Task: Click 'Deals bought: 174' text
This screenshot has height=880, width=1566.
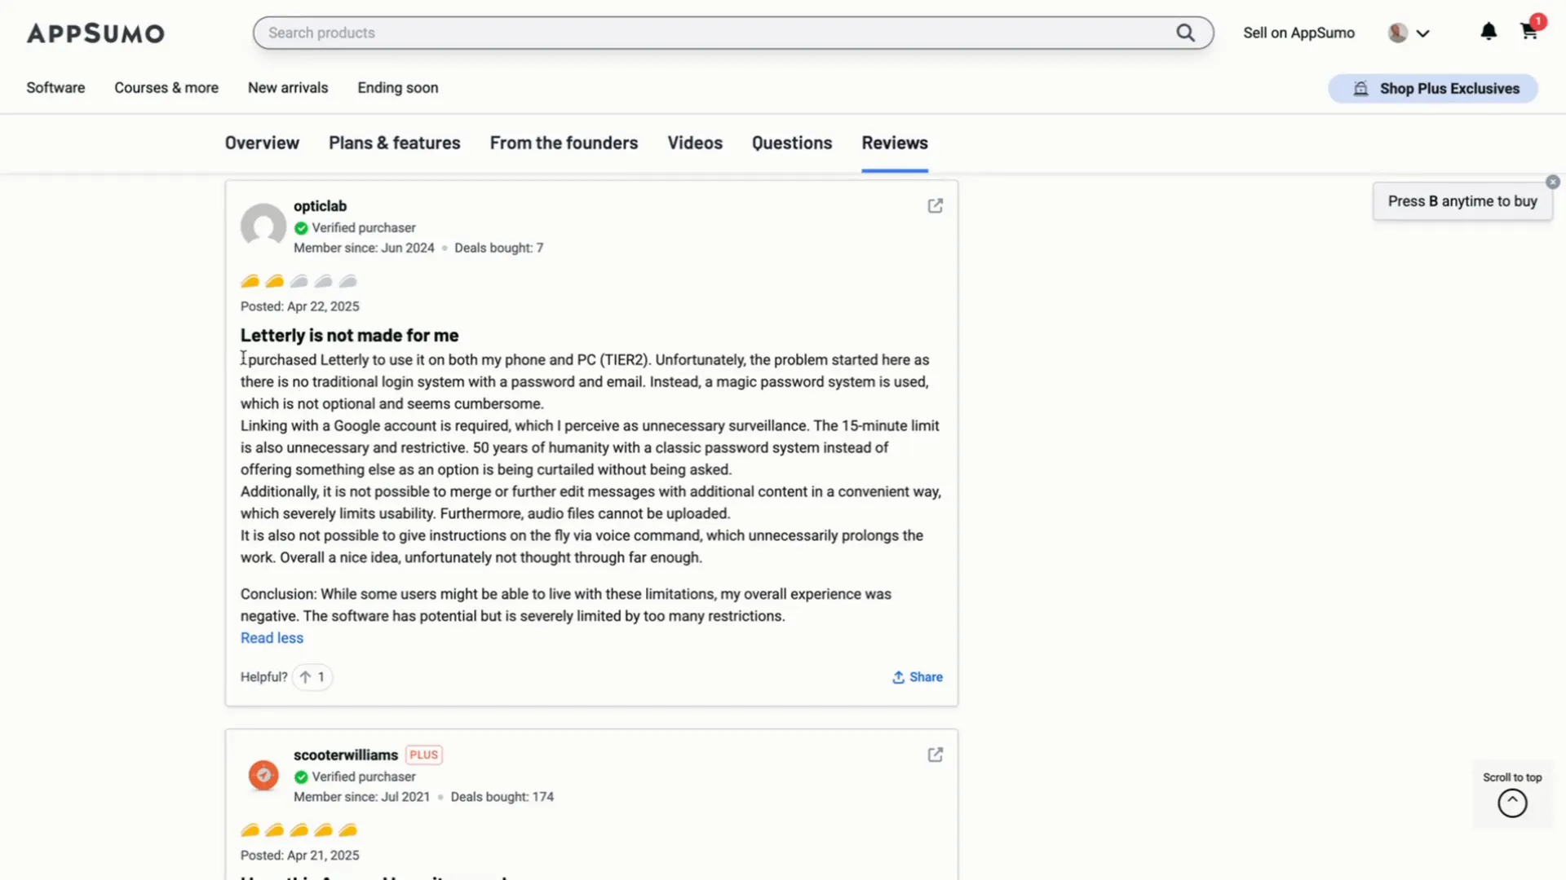Action: 502,797
